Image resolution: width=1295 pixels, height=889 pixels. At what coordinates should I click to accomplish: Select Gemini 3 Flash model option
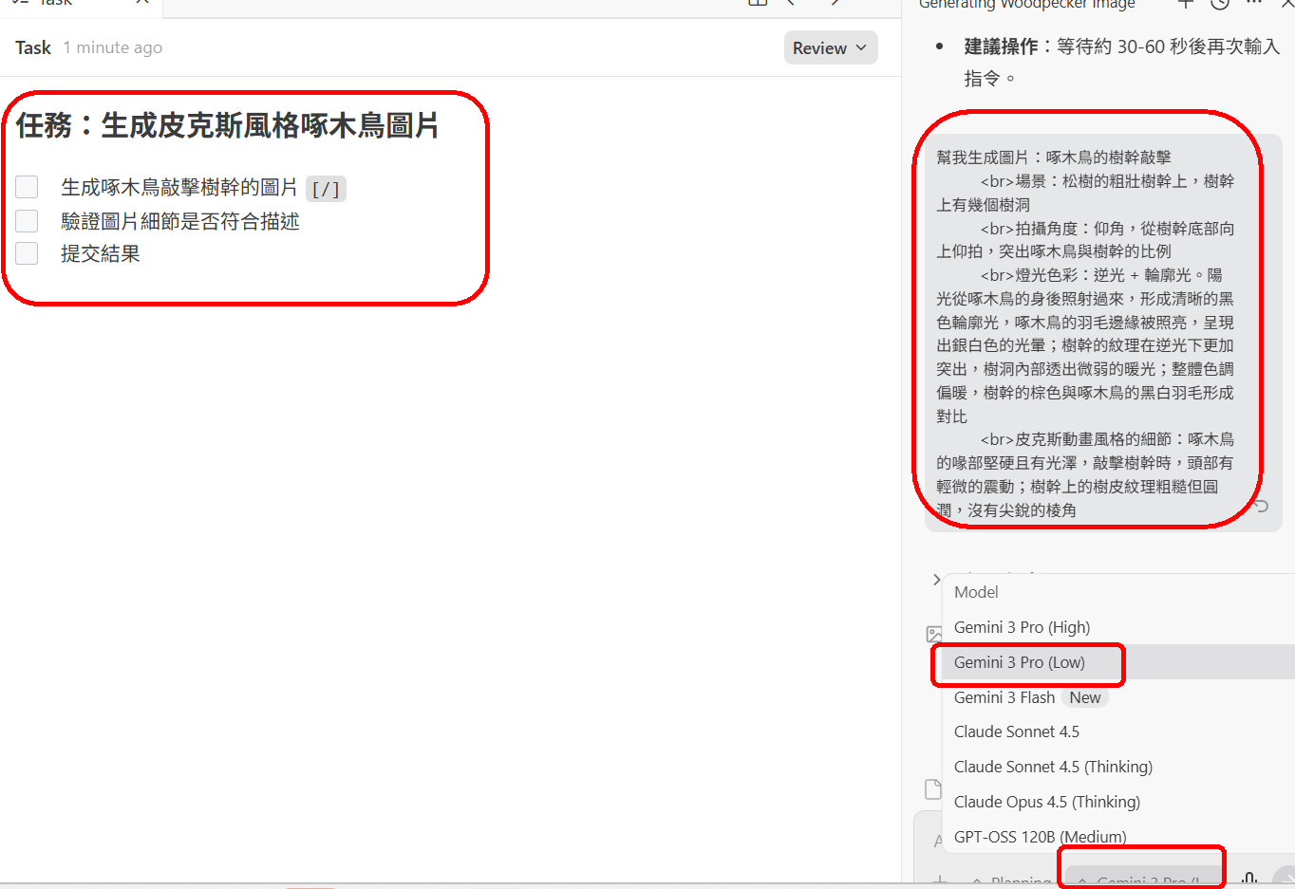pos(1004,697)
